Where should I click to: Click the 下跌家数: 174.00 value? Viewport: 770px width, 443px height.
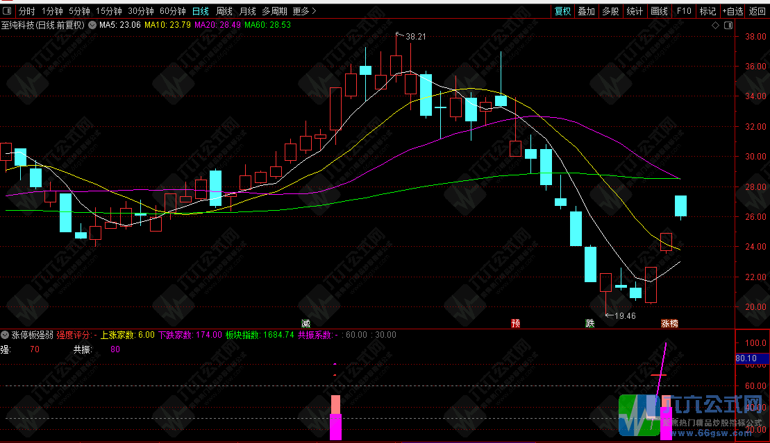click(190, 335)
